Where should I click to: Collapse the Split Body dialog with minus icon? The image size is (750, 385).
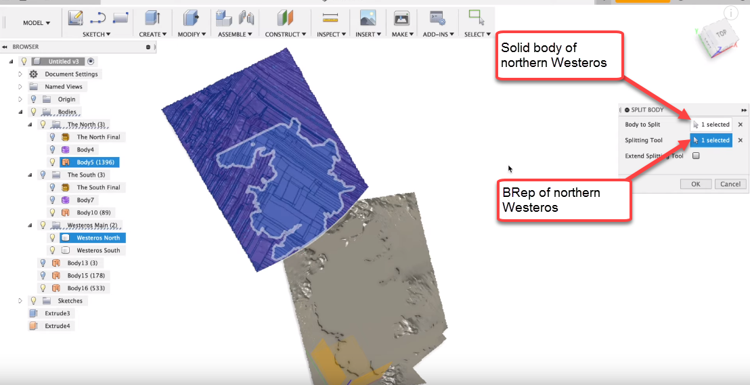coord(627,110)
